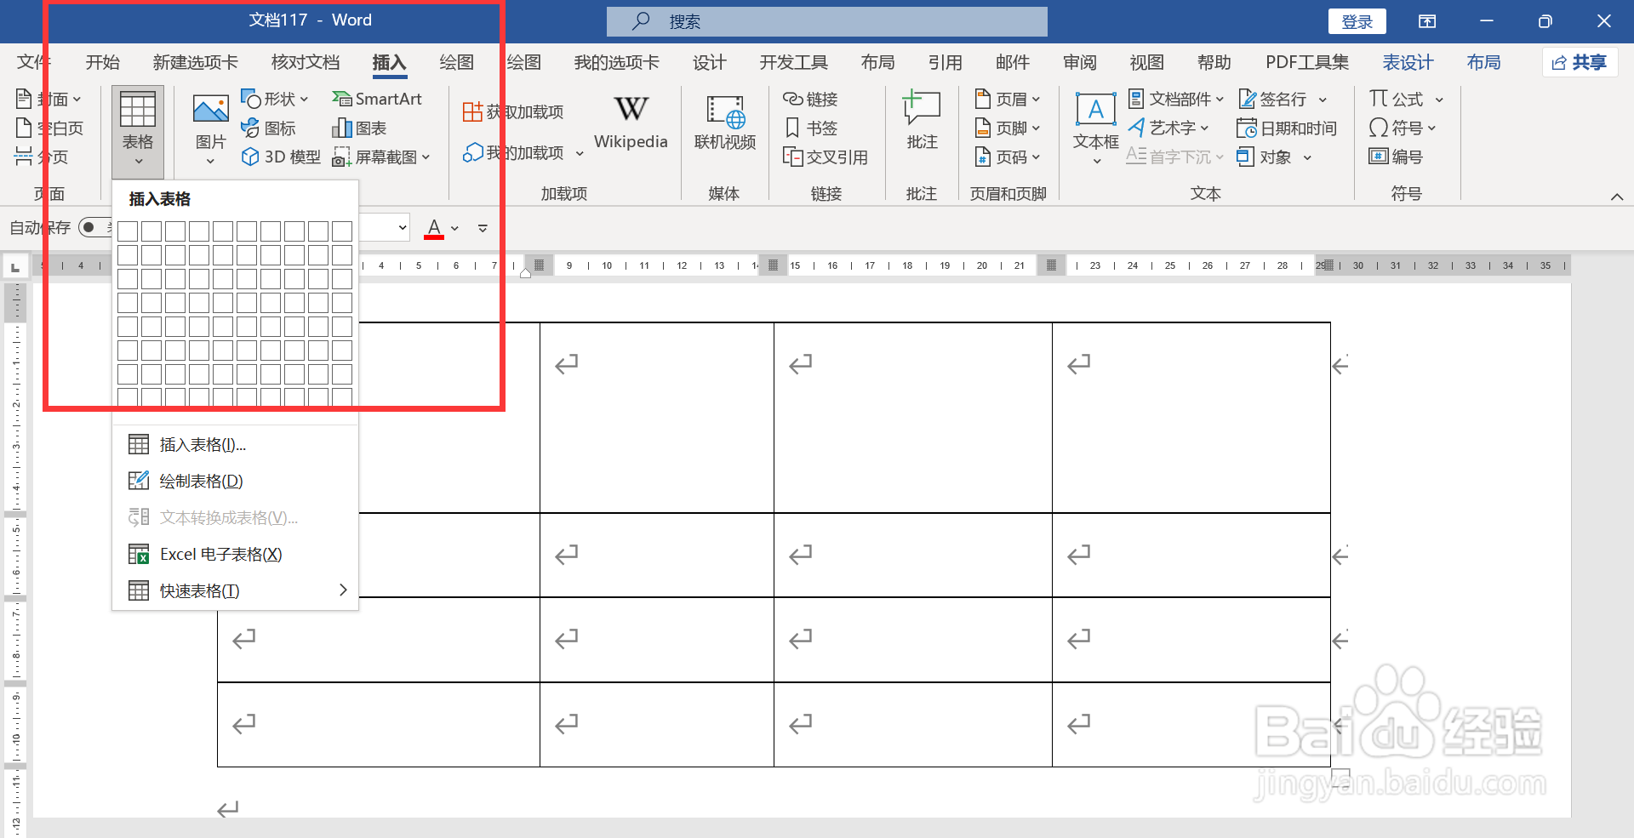Insert Online Video

(x=725, y=123)
